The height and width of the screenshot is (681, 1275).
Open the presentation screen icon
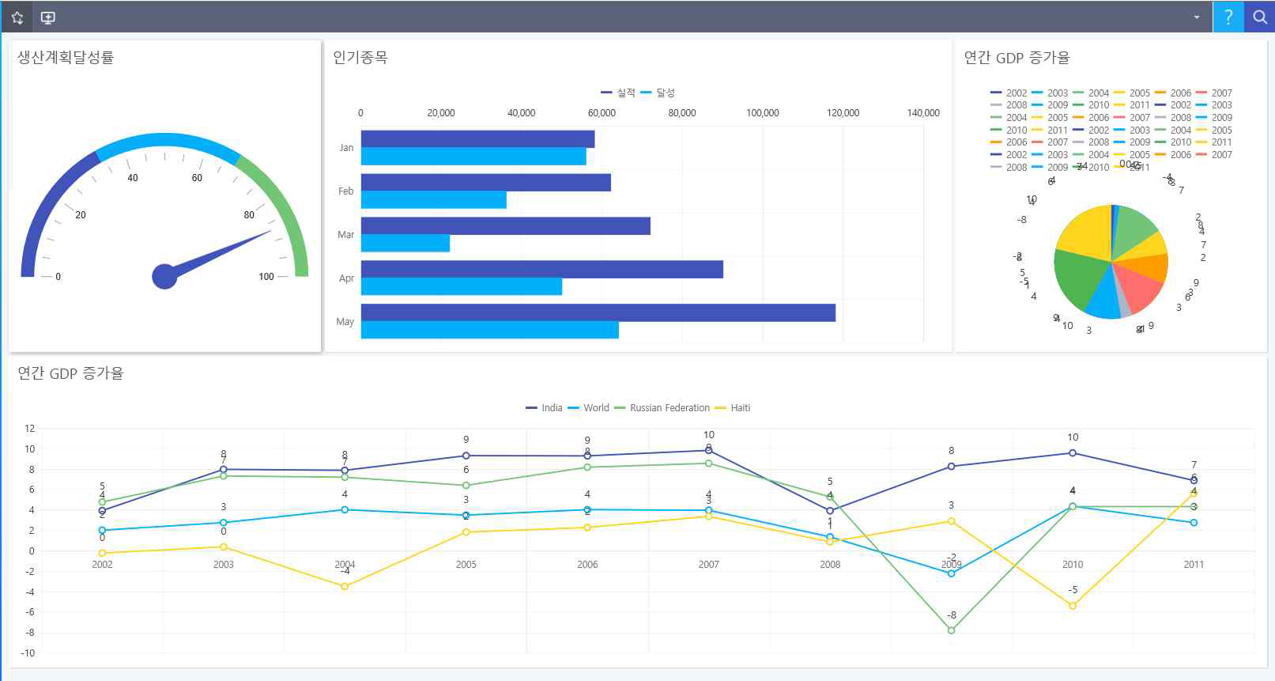(x=48, y=17)
